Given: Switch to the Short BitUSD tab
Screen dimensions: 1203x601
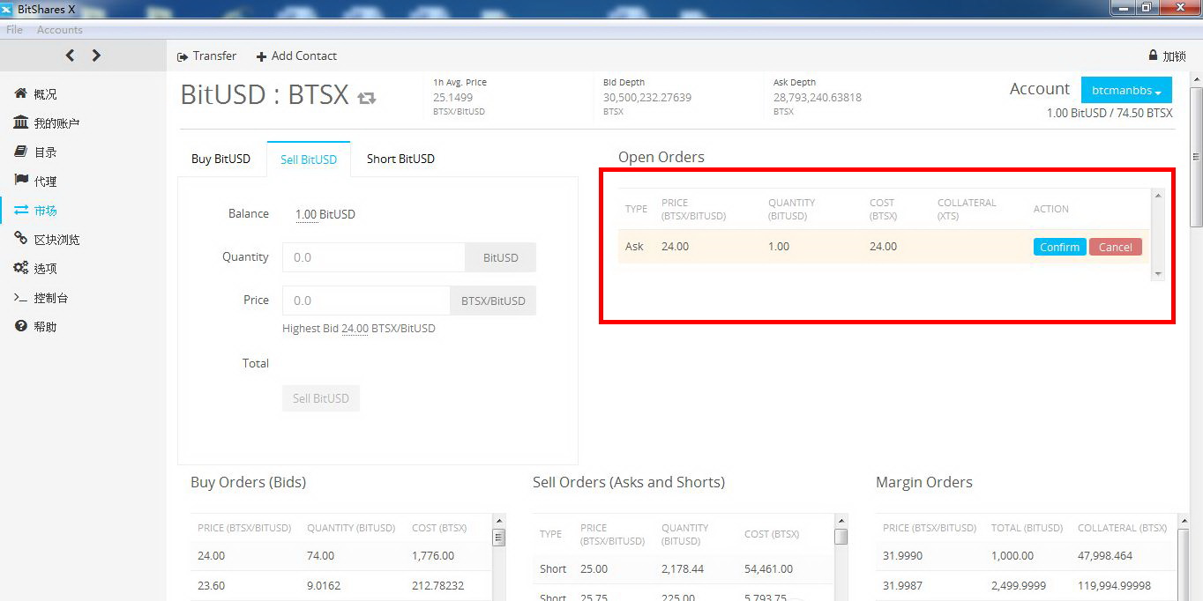Looking at the screenshot, I should pyautogui.click(x=400, y=159).
